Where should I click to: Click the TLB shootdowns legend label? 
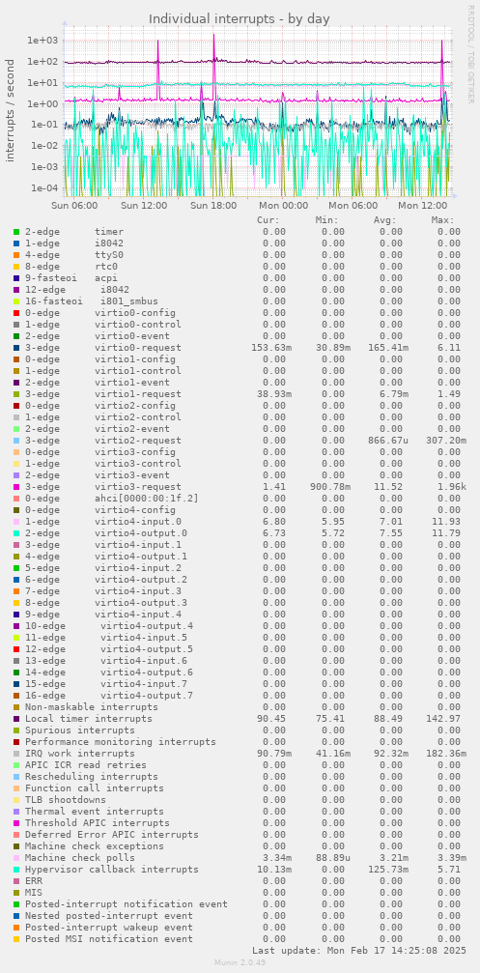(x=65, y=800)
